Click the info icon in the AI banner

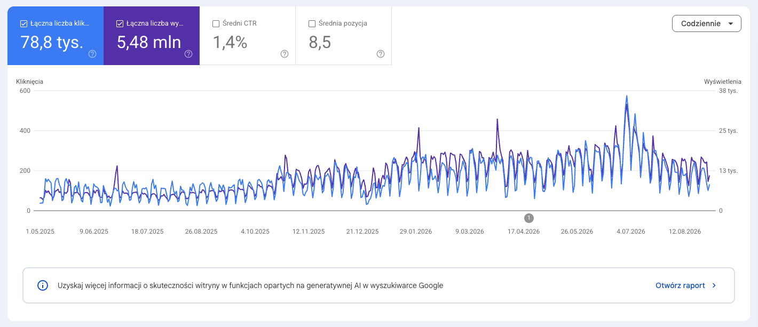coord(43,285)
